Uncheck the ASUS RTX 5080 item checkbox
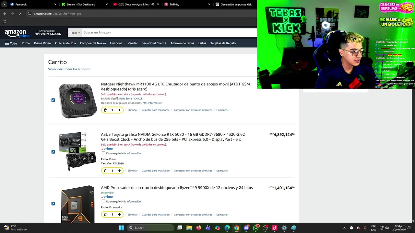 [x=53, y=152]
